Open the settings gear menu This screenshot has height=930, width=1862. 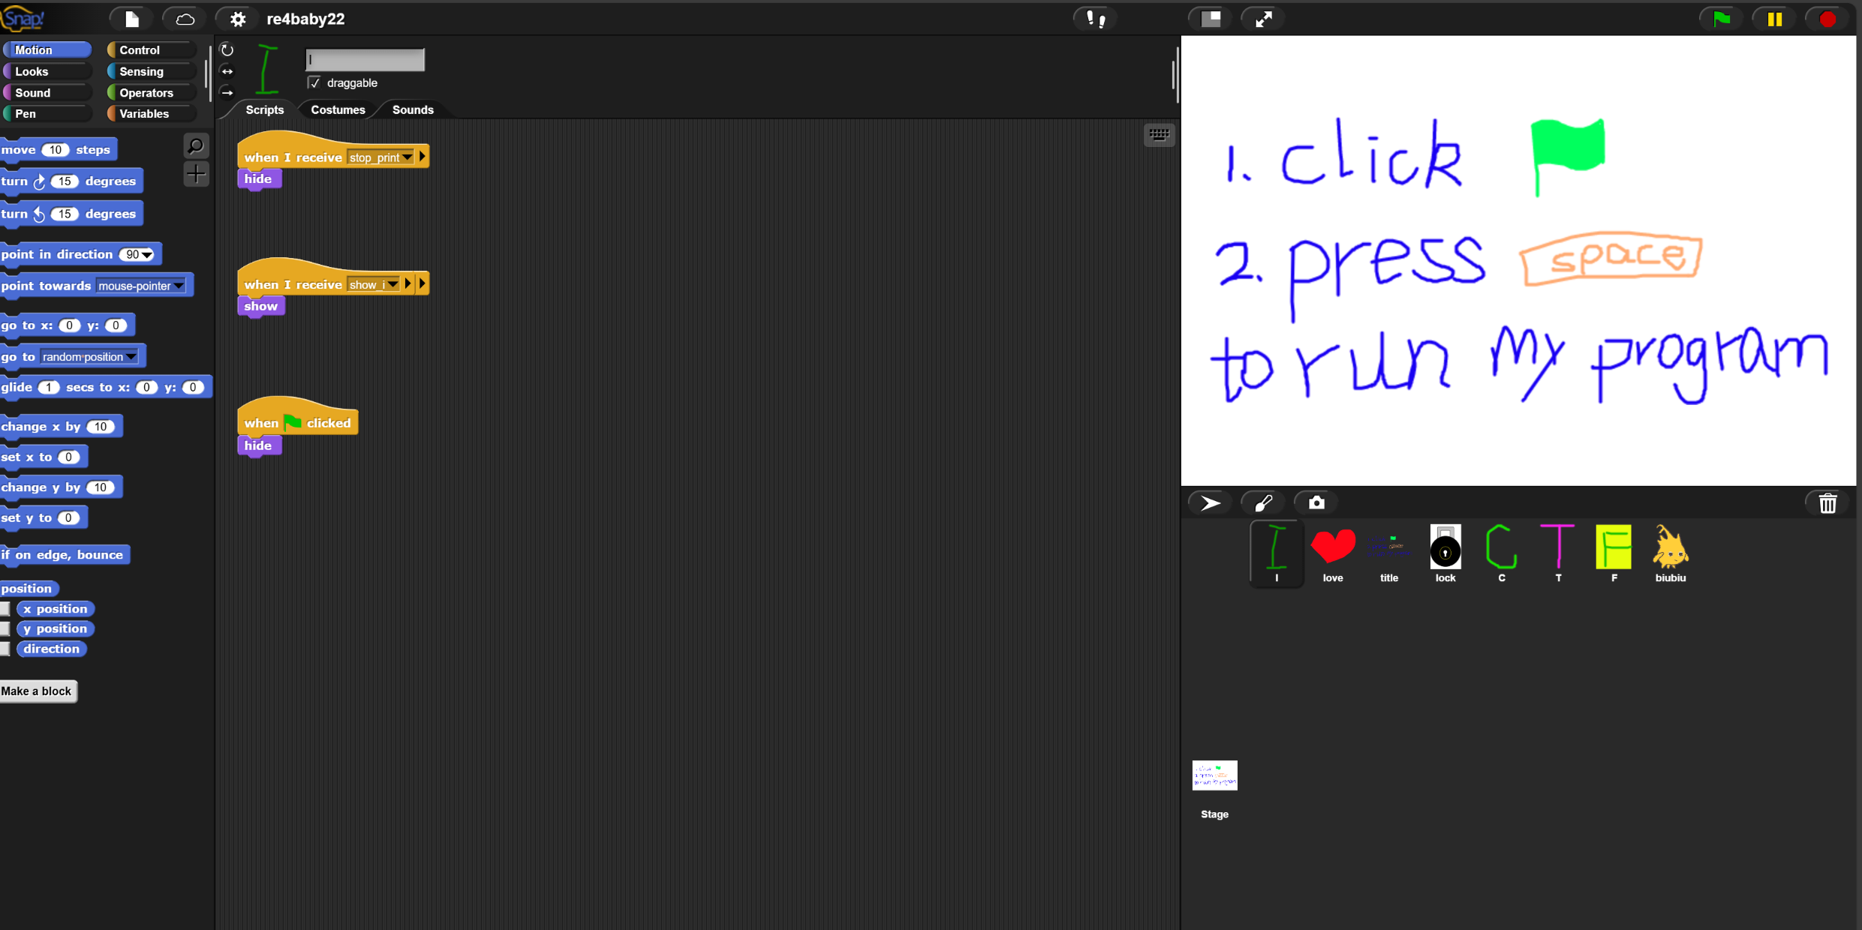tap(237, 19)
